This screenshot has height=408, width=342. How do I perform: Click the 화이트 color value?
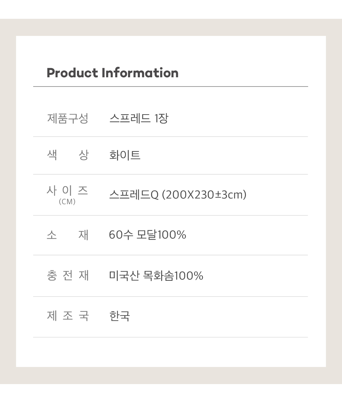125,155
